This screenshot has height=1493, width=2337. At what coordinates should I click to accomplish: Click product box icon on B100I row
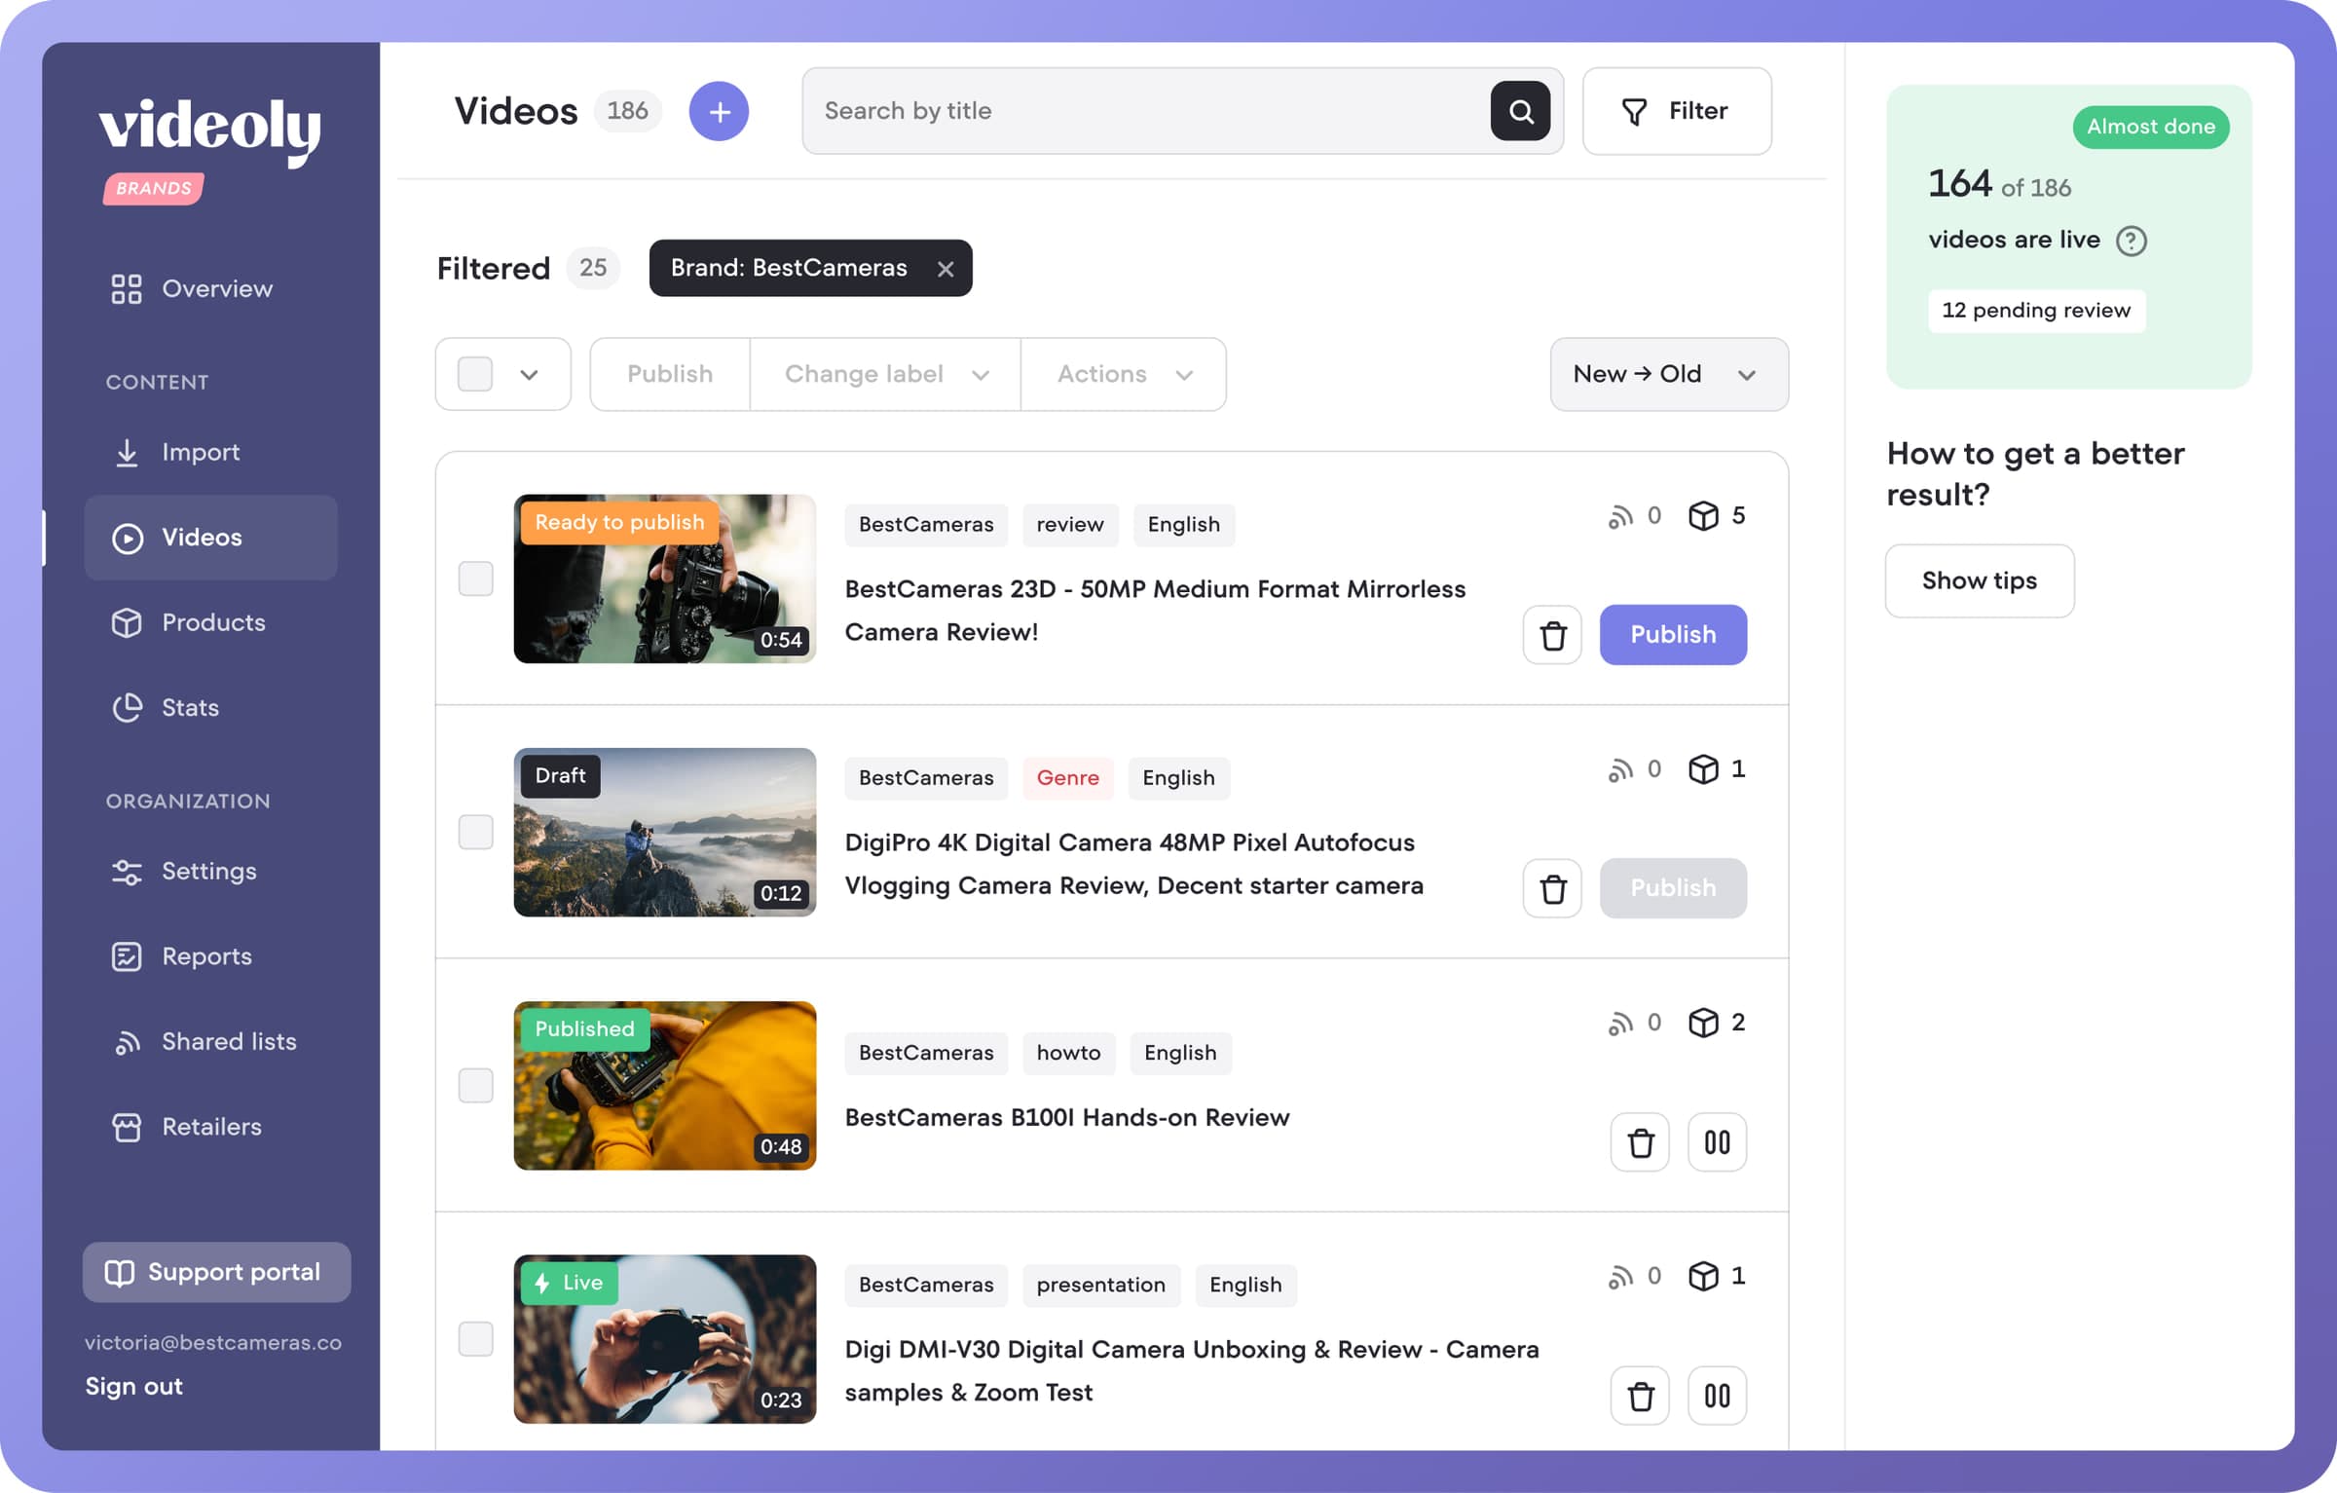point(1703,1023)
